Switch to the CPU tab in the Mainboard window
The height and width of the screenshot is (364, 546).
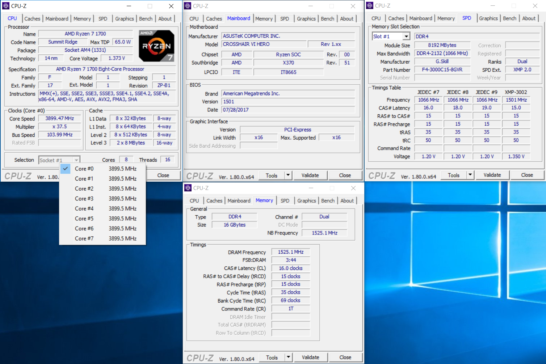pyautogui.click(x=194, y=19)
